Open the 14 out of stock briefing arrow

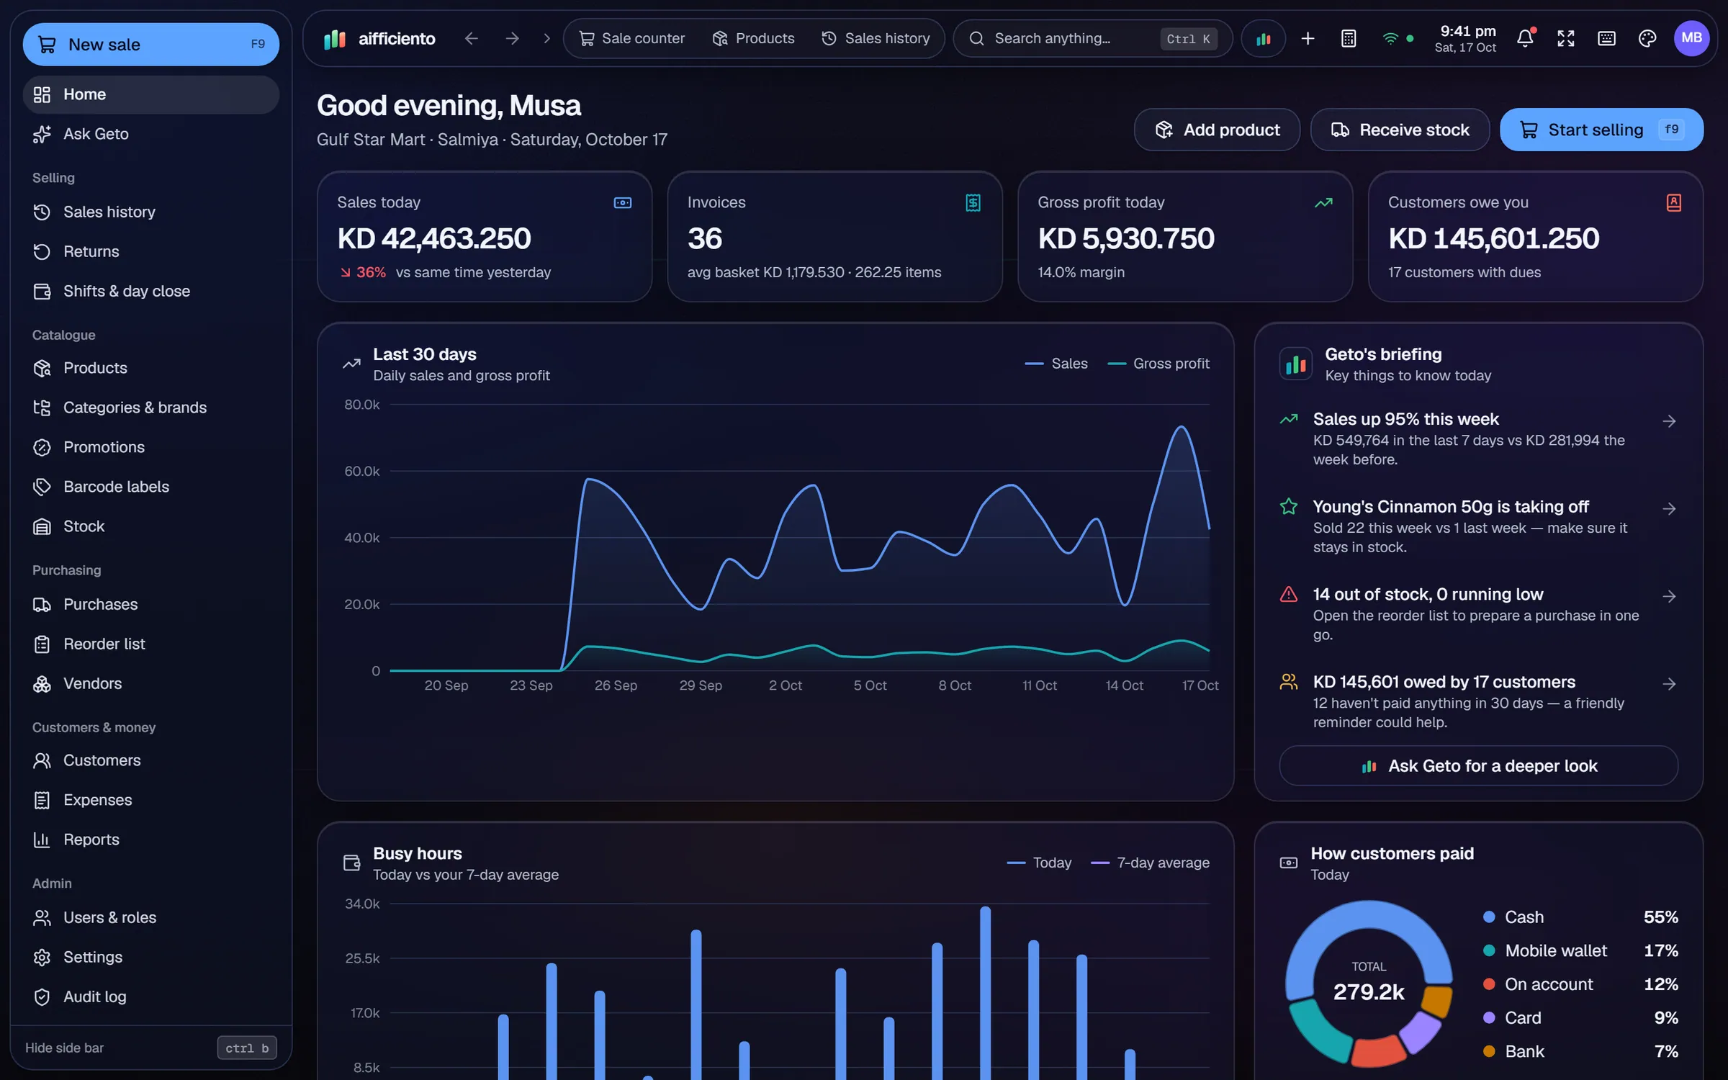1669,596
